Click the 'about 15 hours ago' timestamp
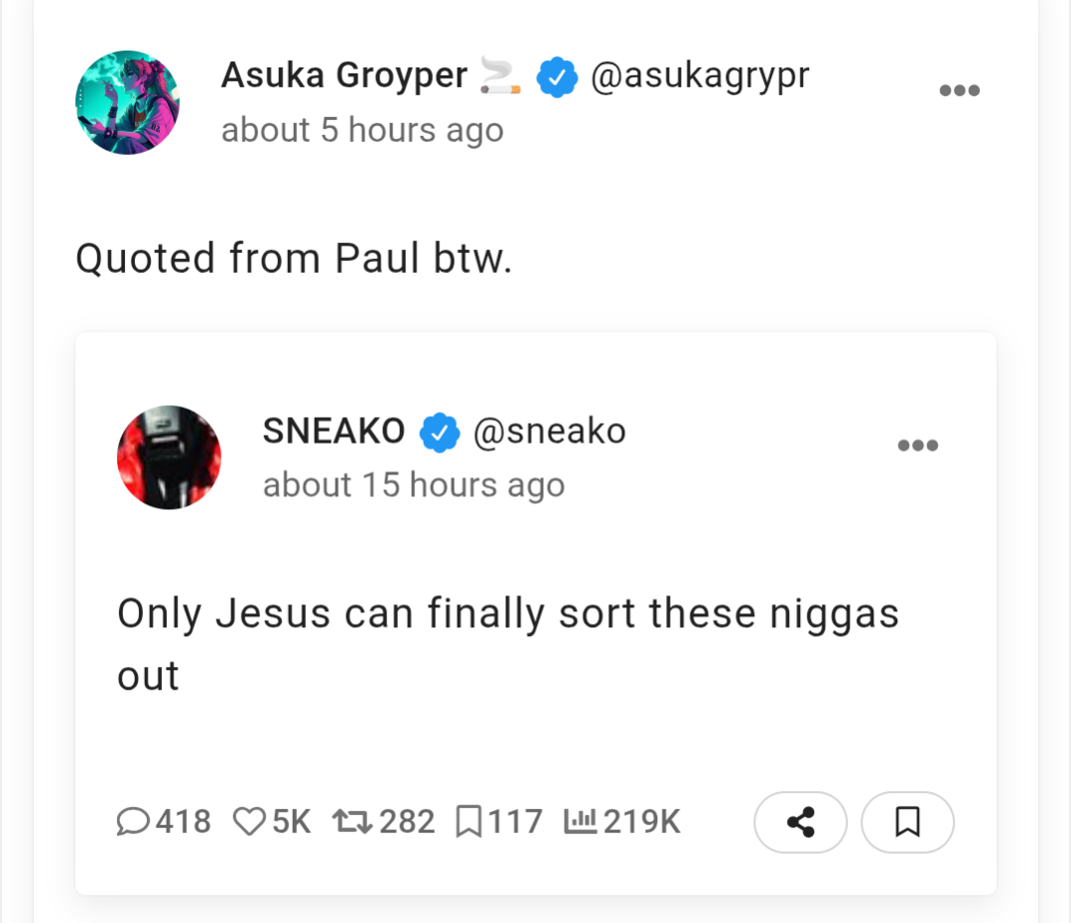1071x923 pixels. [x=414, y=485]
